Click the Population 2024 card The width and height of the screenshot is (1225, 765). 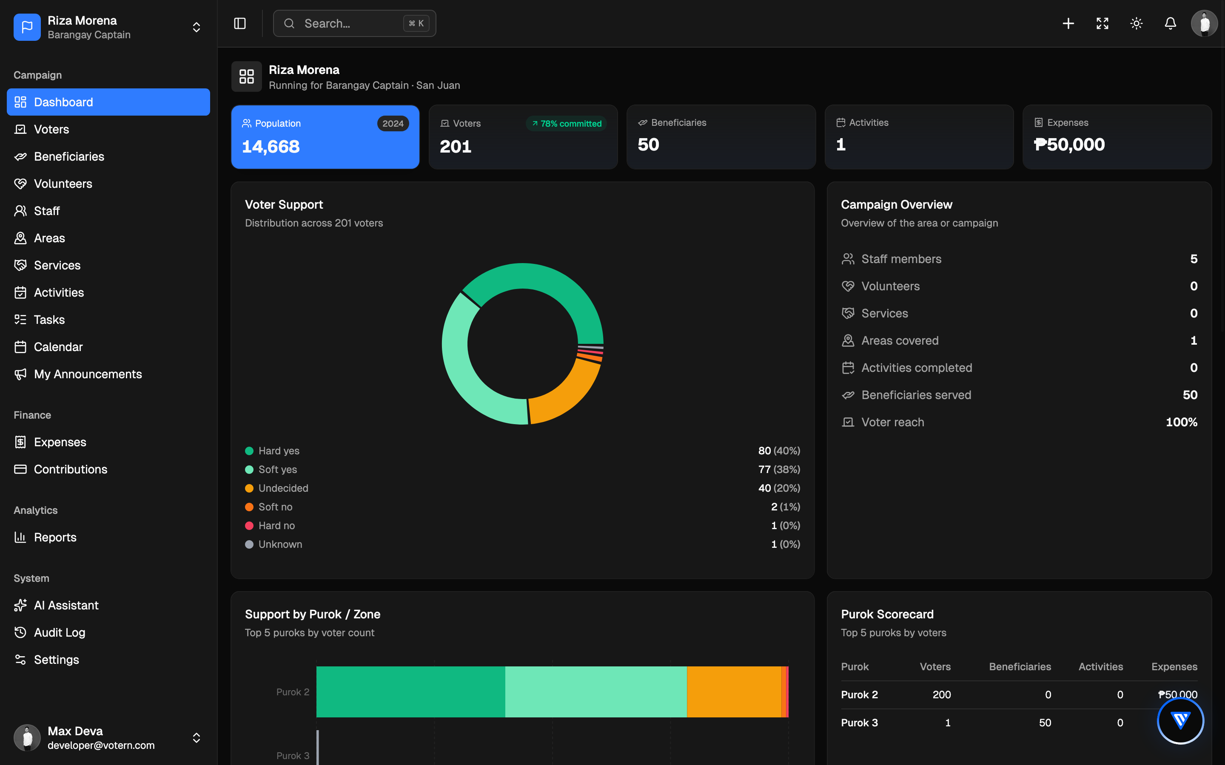tap(325, 136)
